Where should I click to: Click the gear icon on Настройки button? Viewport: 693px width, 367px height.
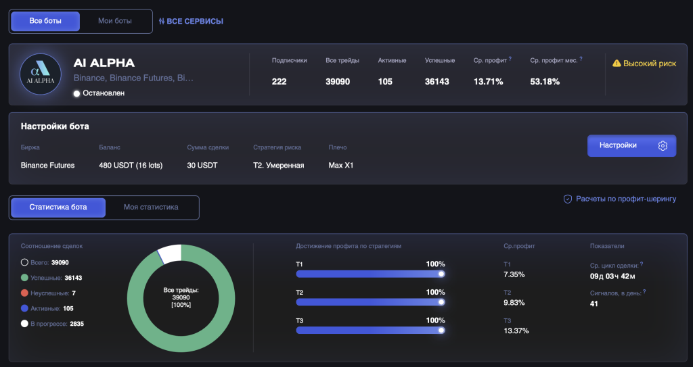tap(663, 146)
